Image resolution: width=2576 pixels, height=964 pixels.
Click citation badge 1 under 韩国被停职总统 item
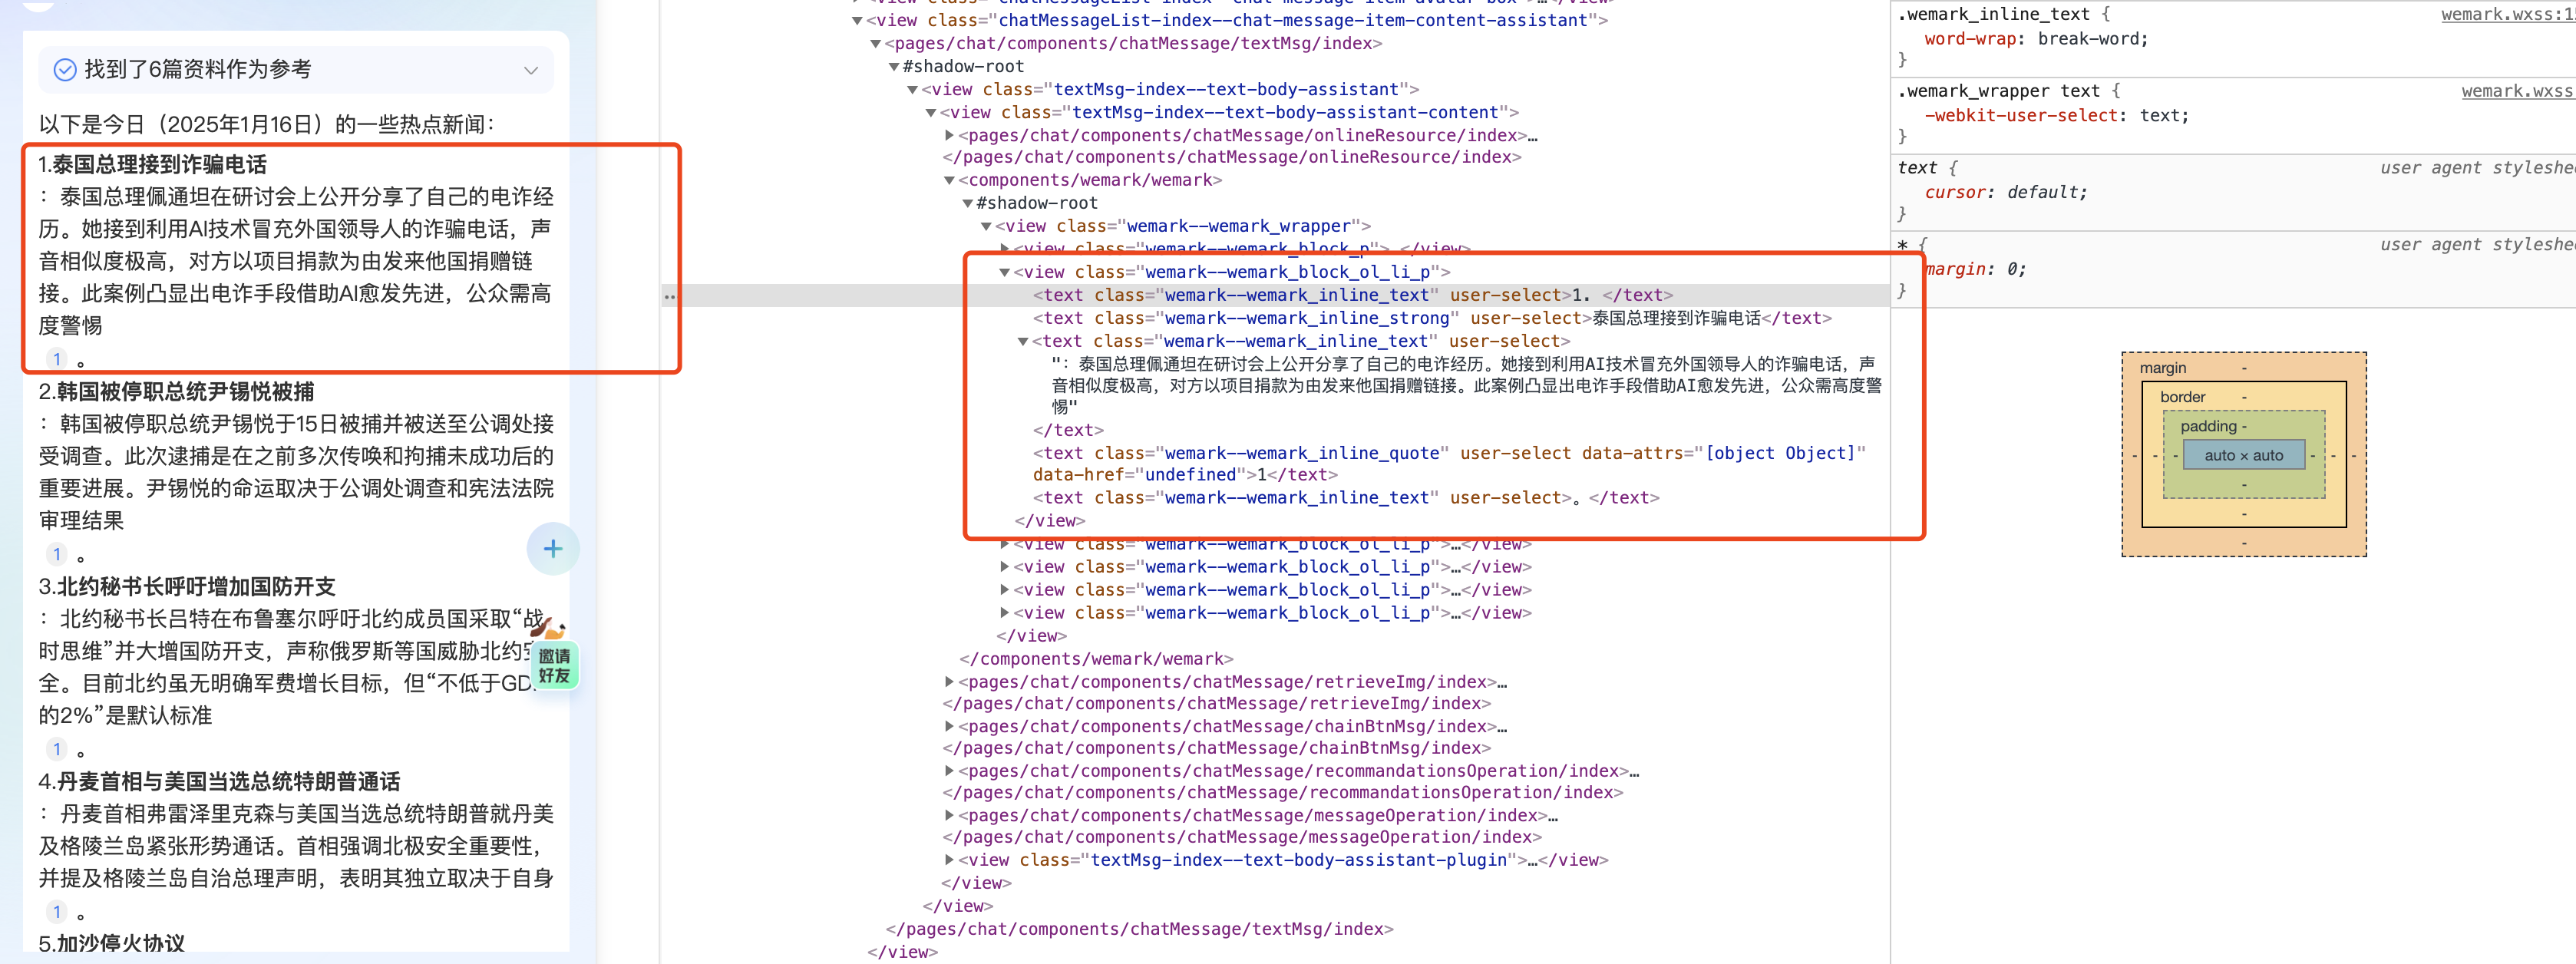[57, 554]
